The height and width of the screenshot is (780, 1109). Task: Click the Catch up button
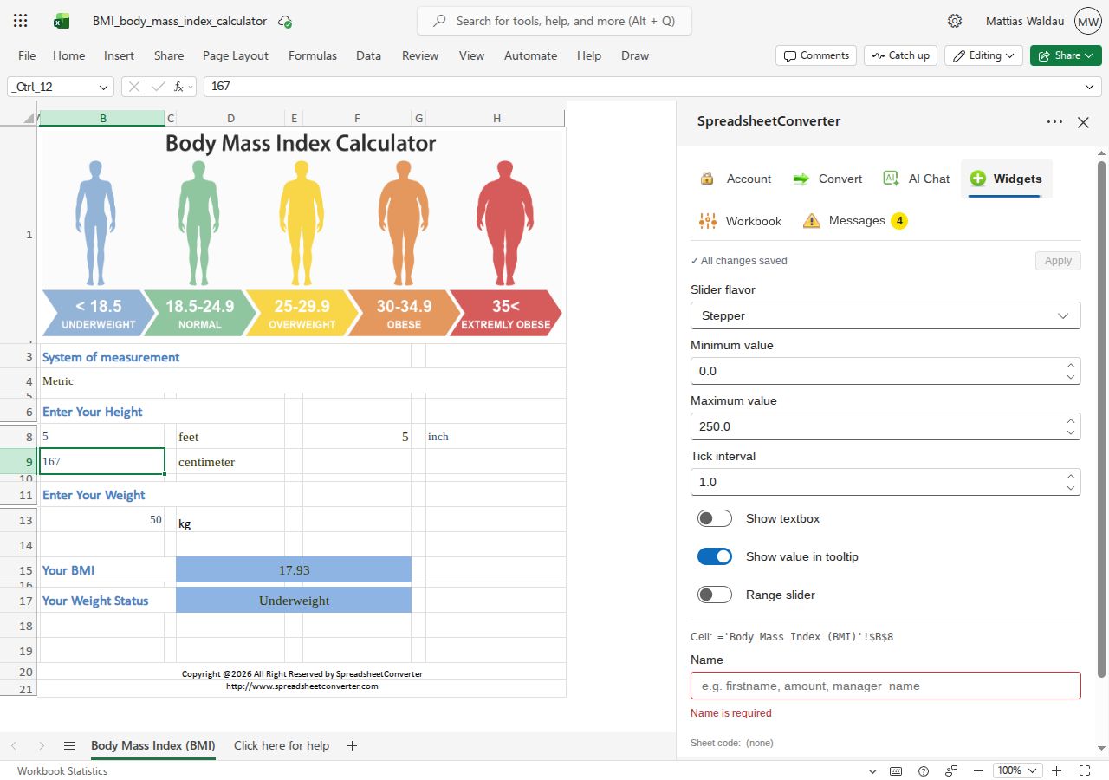click(x=900, y=55)
